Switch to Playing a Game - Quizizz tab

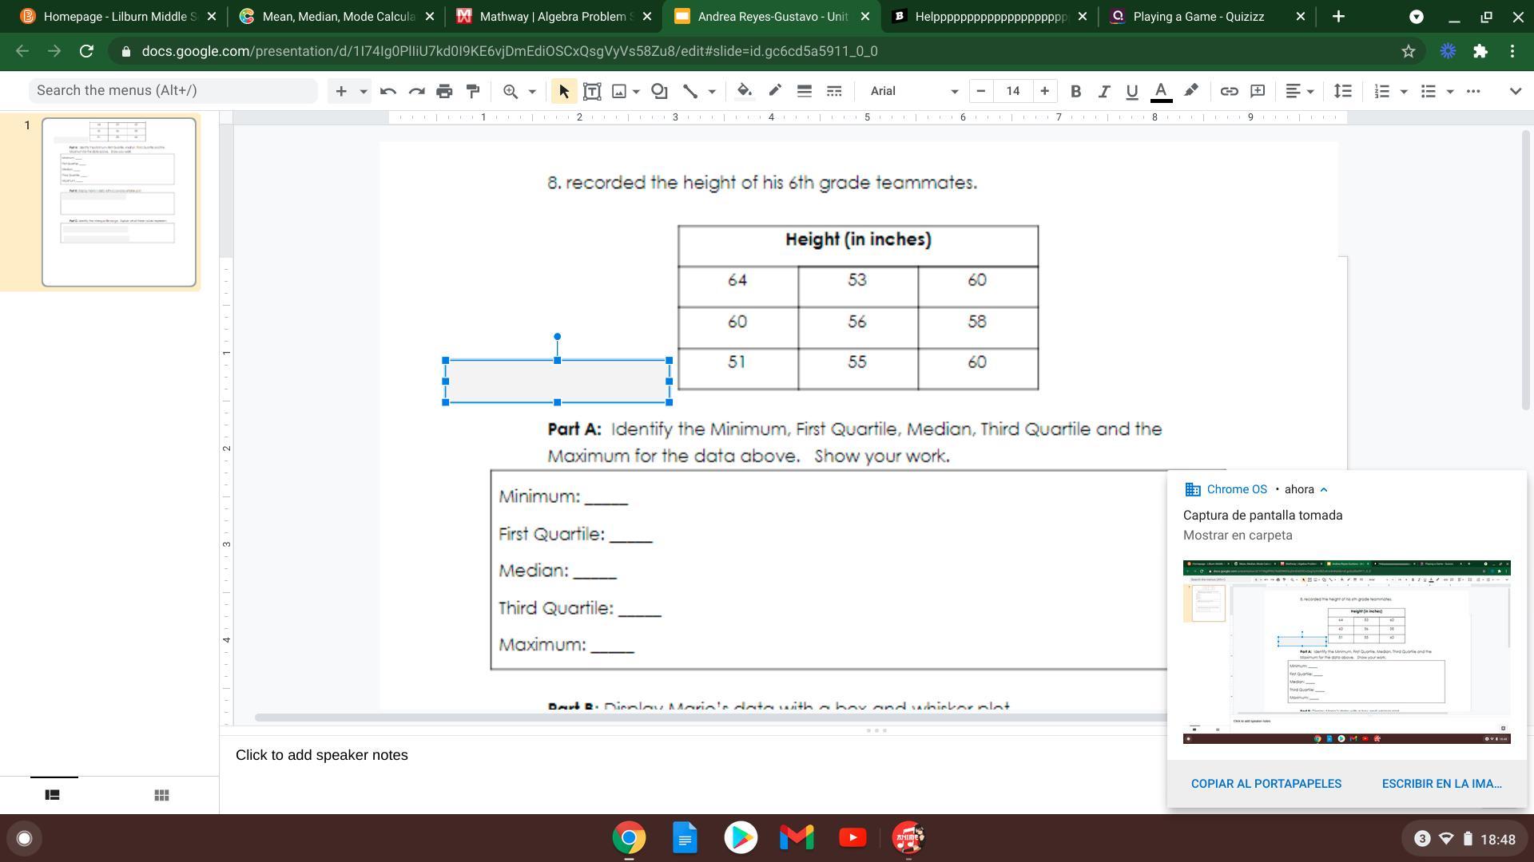click(1198, 16)
